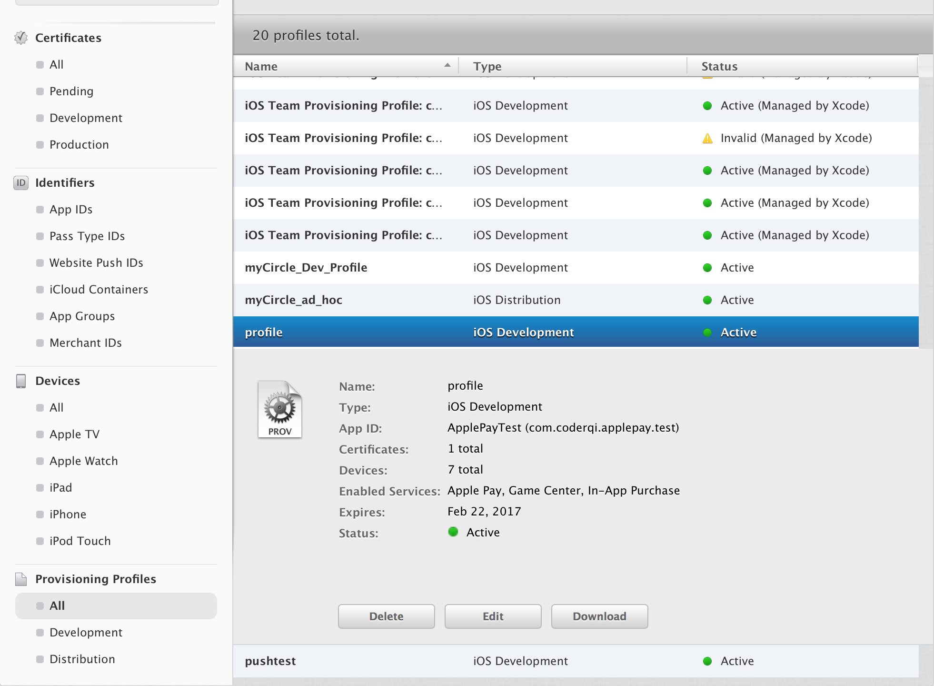Open Apple Watch devices list
The height and width of the screenshot is (686, 934).
click(x=83, y=461)
